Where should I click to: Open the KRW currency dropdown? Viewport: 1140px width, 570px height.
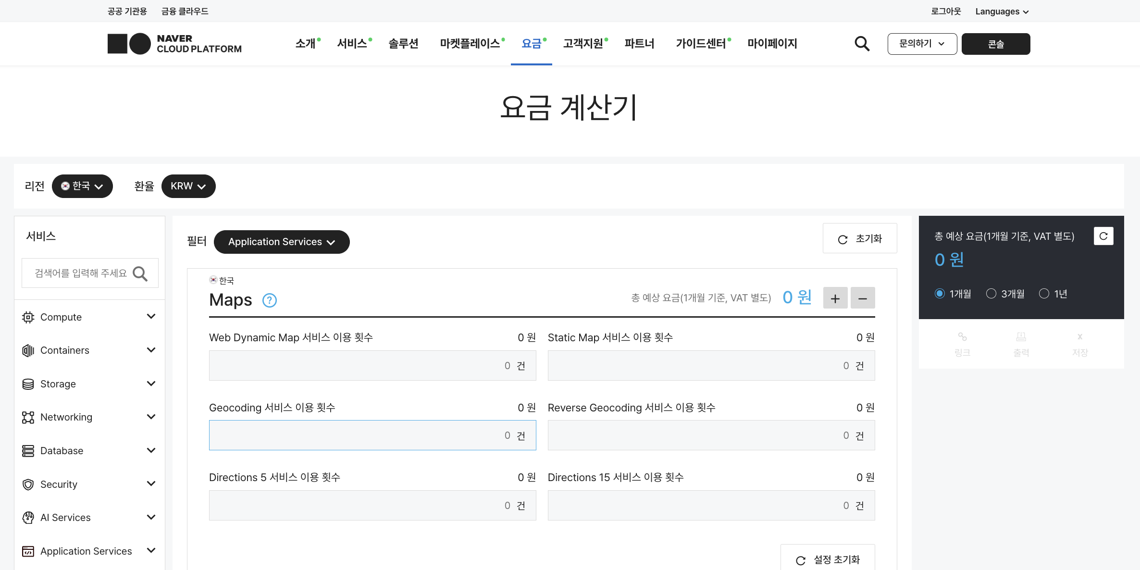point(188,186)
